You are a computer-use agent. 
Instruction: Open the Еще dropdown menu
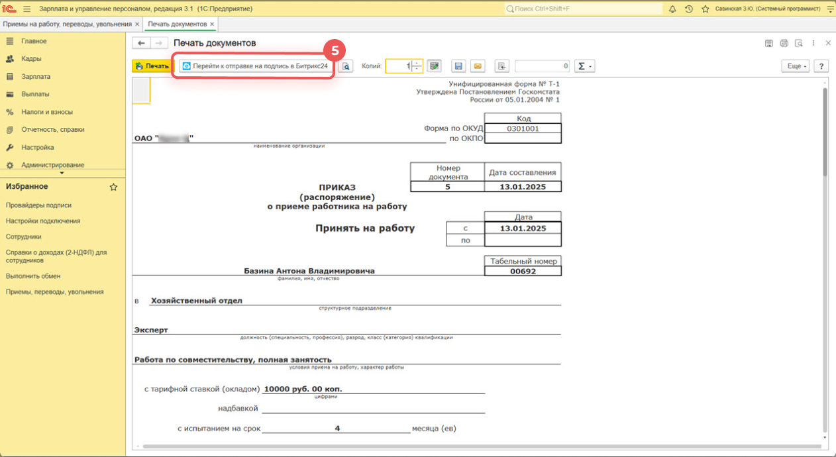[796, 66]
